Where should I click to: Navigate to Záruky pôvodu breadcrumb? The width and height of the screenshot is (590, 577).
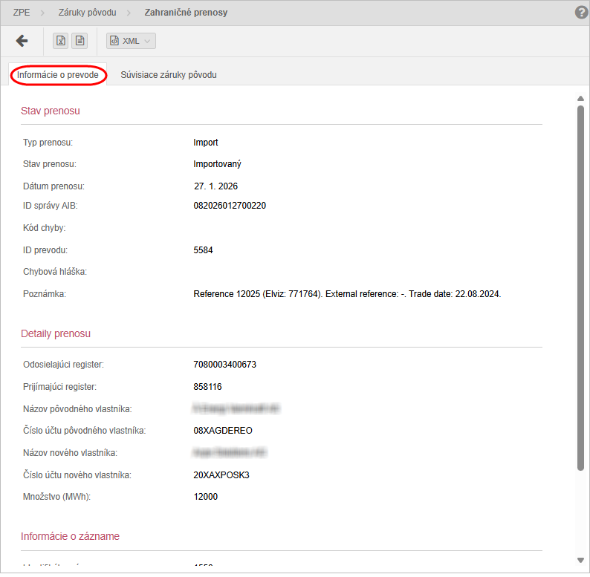(87, 13)
